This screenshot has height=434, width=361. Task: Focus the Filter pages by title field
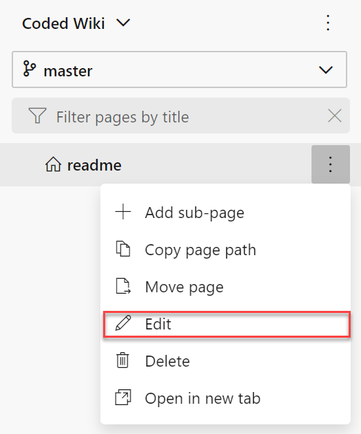point(181,116)
